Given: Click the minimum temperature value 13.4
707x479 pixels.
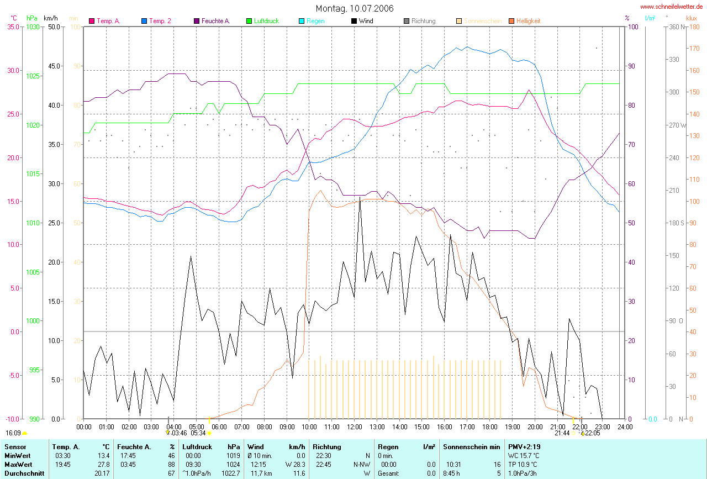Looking at the screenshot, I should click(x=104, y=456).
